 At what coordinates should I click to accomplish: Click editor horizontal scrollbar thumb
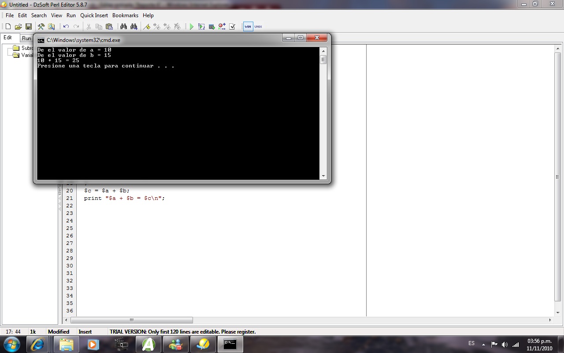(x=131, y=320)
